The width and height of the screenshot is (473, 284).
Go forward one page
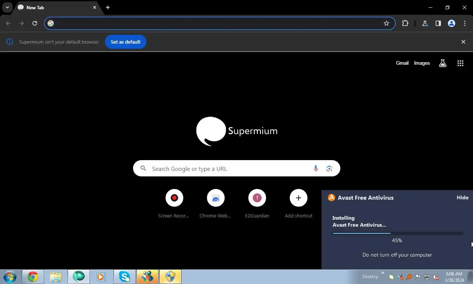point(21,23)
